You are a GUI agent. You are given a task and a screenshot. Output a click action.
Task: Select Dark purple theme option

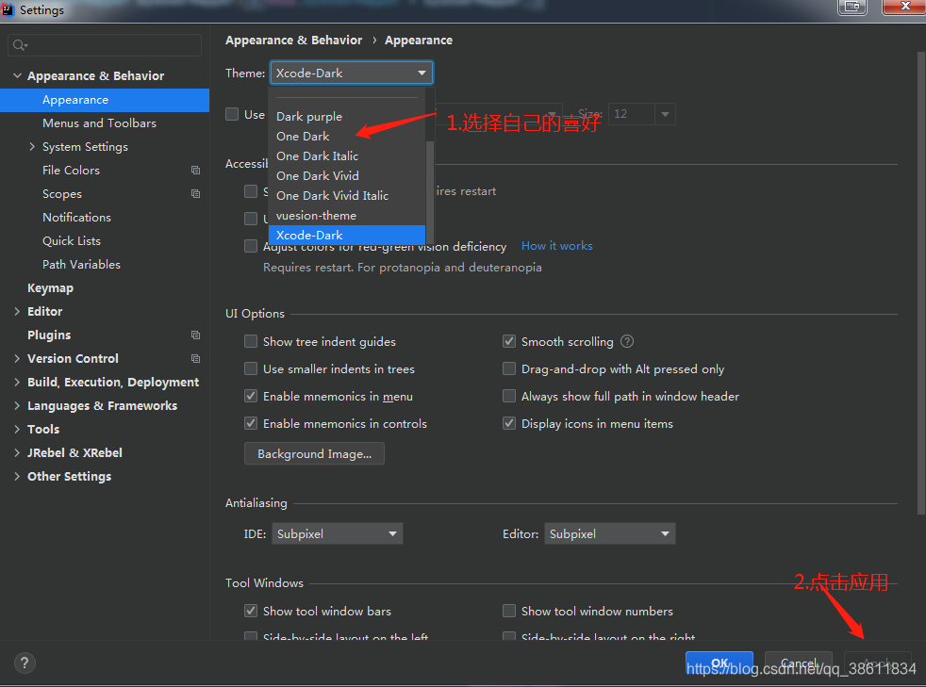(347, 117)
